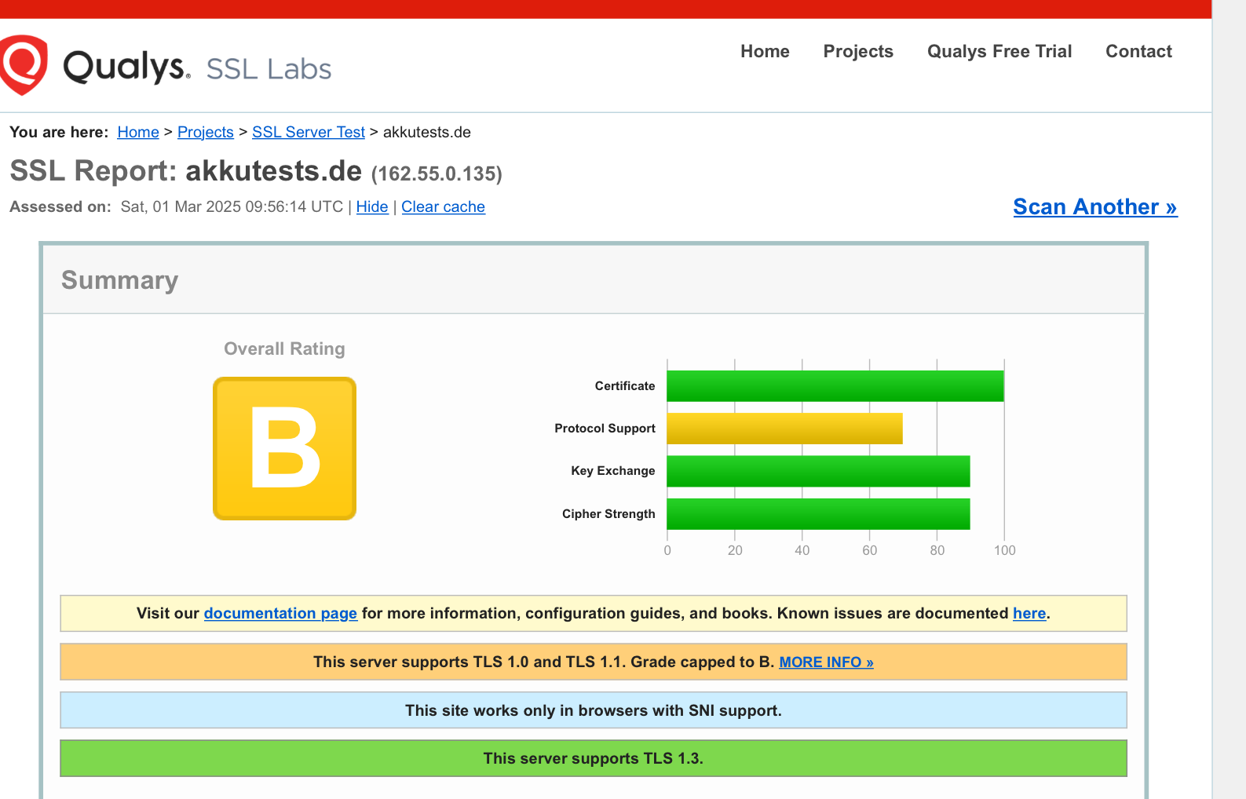Go to Home in the breadcrumb
The image size is (1246, 799).
tap(138, 132)
